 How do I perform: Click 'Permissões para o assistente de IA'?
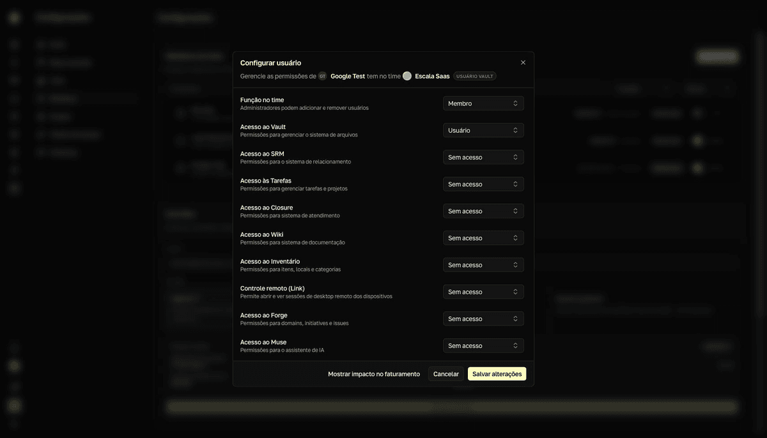click(282, 350)
